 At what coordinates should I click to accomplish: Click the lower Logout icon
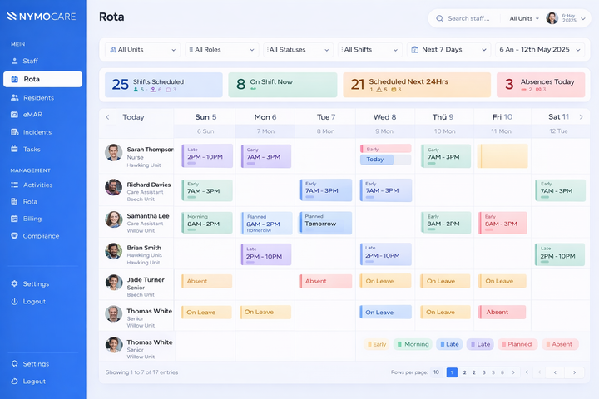tap(14, 381)
